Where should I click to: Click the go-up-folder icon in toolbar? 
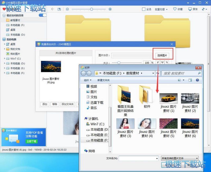59,9
